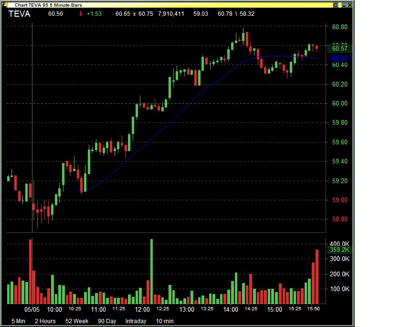The image size is (402, 327).
Task: Click the 13:00 time axis label
Action: point(187,309)
